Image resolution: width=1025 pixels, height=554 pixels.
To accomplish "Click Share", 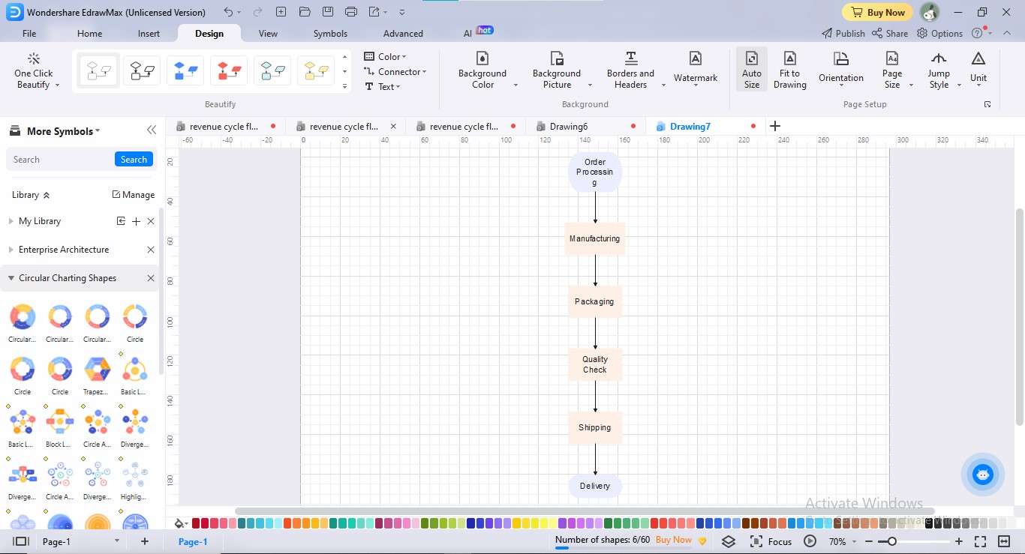I will click(889, 33).
